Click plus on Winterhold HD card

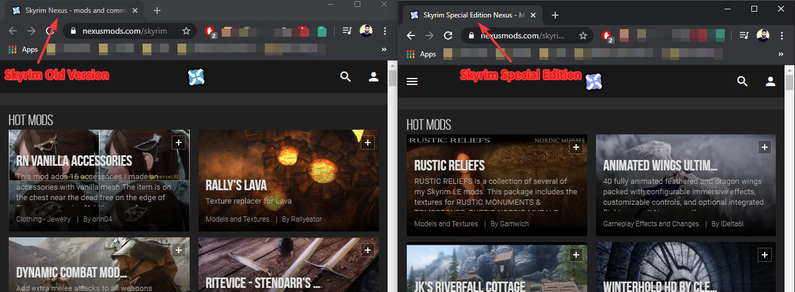pos(765,255)
